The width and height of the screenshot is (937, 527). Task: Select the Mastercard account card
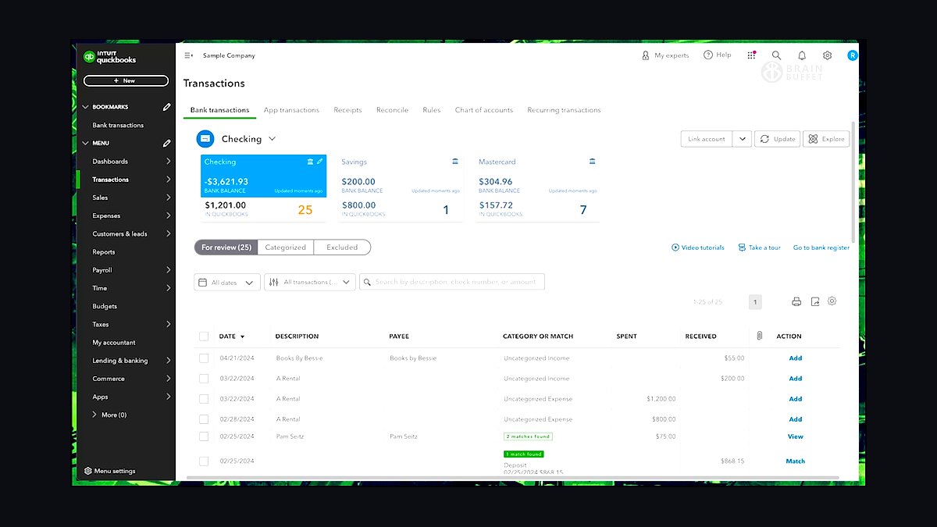pyautogui.click(x=538, y=188)
